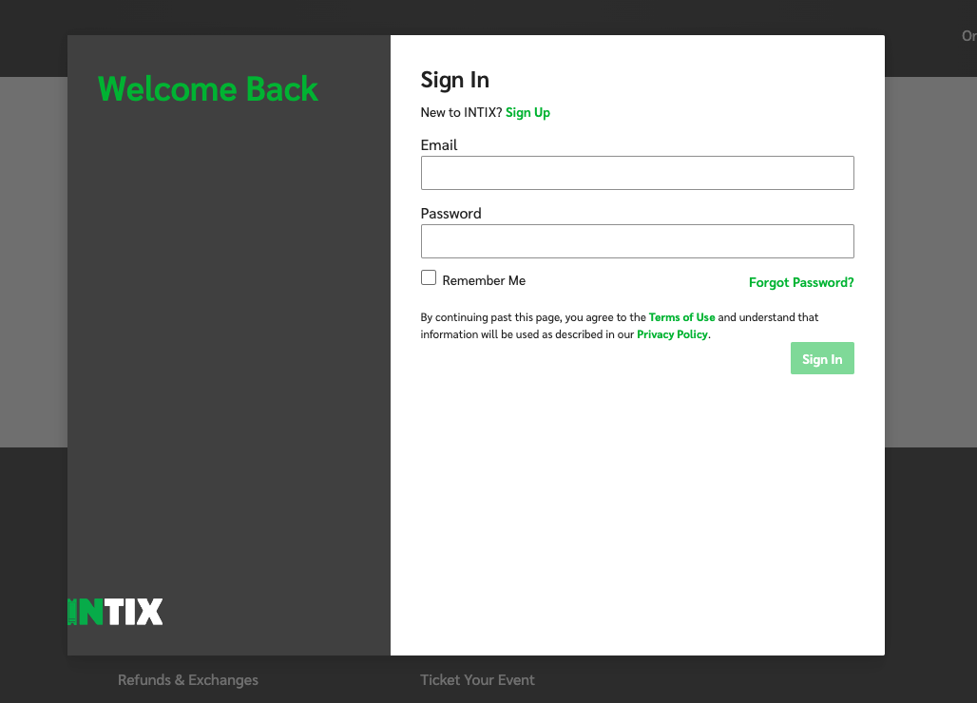
Task: Follow the Sign Up link
Action: (527, 113)
